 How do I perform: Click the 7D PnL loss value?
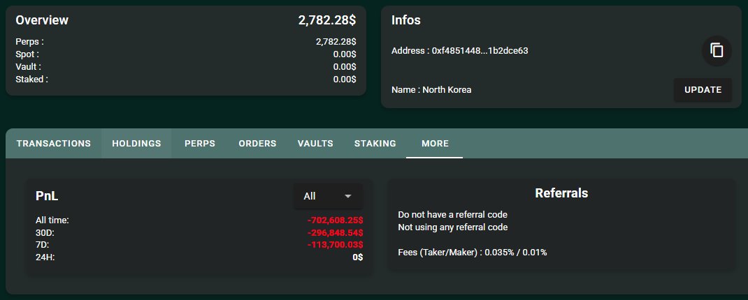click(336, 245)
